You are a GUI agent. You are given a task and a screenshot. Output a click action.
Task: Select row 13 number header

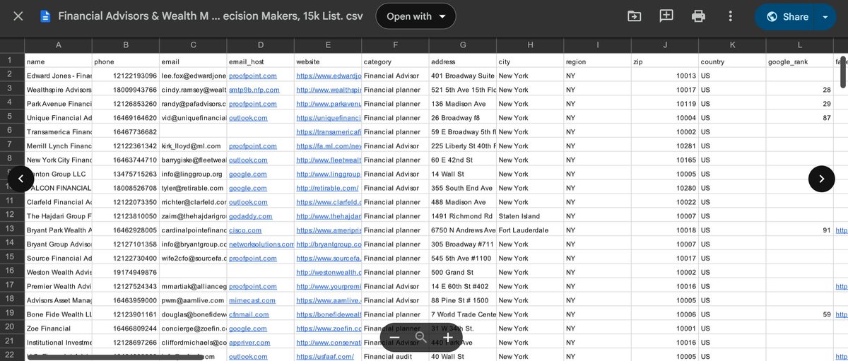tap(11, 229)
